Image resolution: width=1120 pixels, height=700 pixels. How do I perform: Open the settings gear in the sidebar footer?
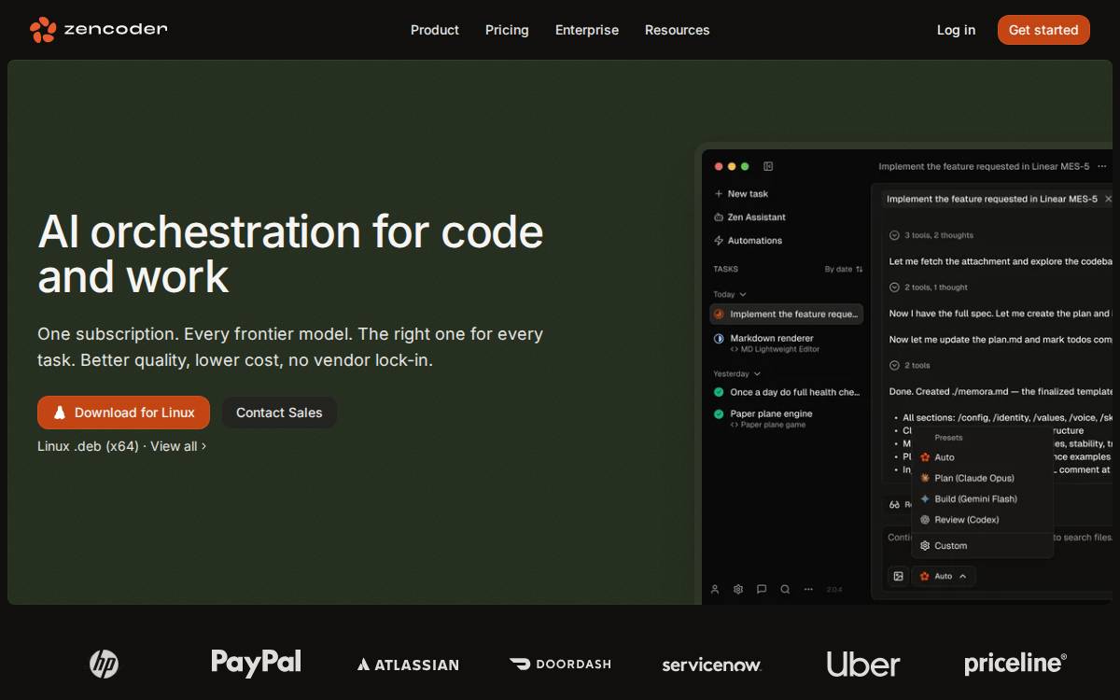tap(738, 589)
